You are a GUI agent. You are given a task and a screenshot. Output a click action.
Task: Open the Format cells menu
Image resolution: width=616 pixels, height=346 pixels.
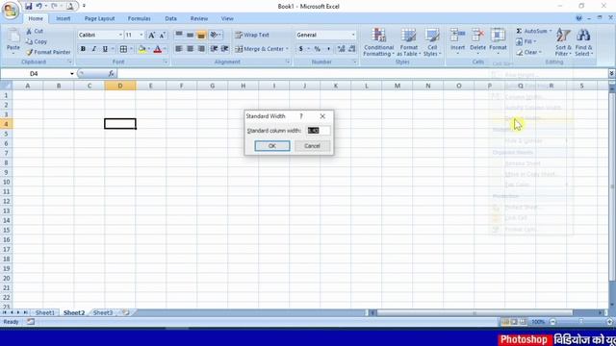[498, 41]
